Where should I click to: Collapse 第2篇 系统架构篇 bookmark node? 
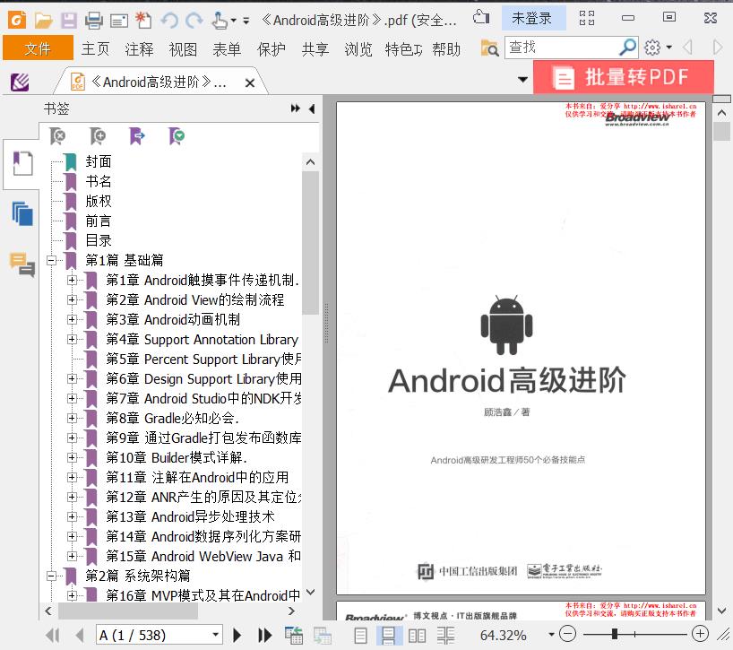[x=51, y=576]
